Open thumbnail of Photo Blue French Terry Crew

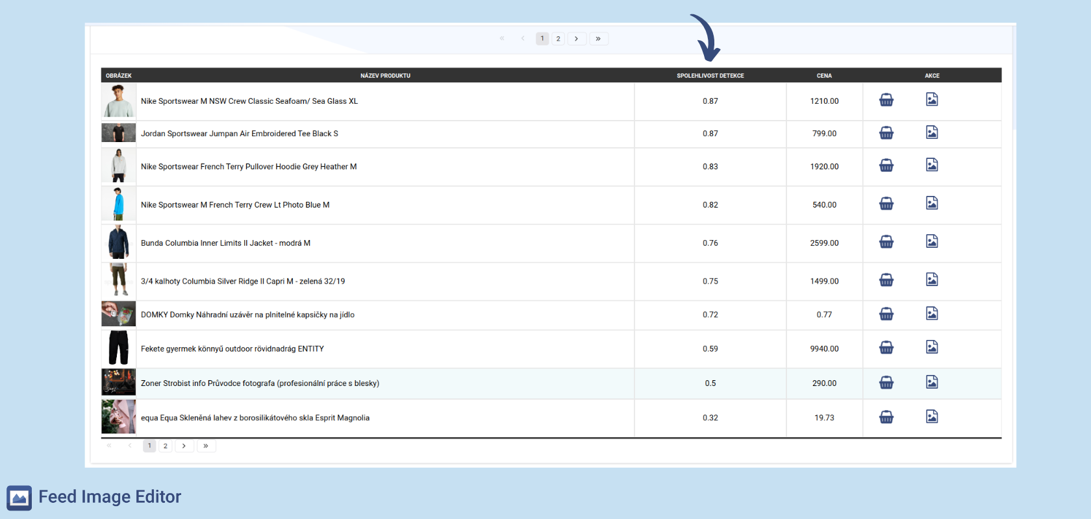click(118, 204)
